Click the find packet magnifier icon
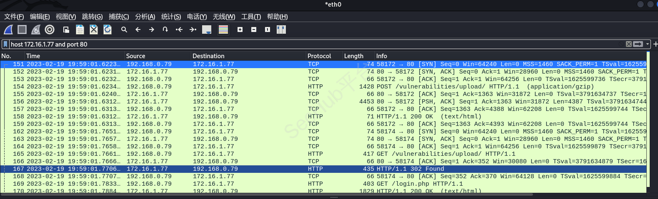This screenshot has height=199, width=658. [x=124, y=29]
